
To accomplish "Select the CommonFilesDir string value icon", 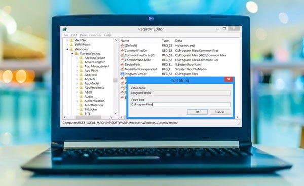I will click(x=122, y=50).
